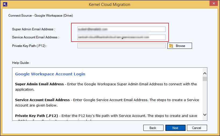Click bold 'Service Account Email Address' help text
This screenshot has width=220, height=136.
[42, 100]
